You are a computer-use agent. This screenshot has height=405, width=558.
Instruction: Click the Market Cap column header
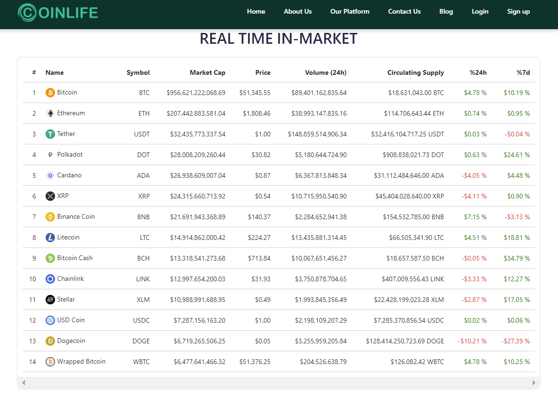point(207,72)
